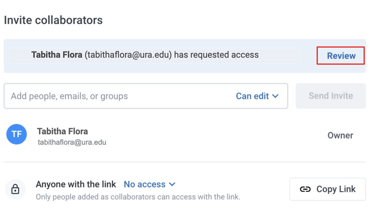
Task: Click the tabithaflora@ura.edu email under the owner name
Action: (72, 142)
